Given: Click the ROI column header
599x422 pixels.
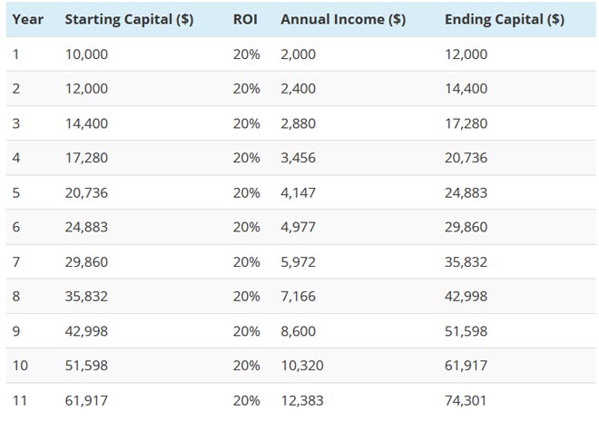Looking at the screenshot, I should pos(245,19).
